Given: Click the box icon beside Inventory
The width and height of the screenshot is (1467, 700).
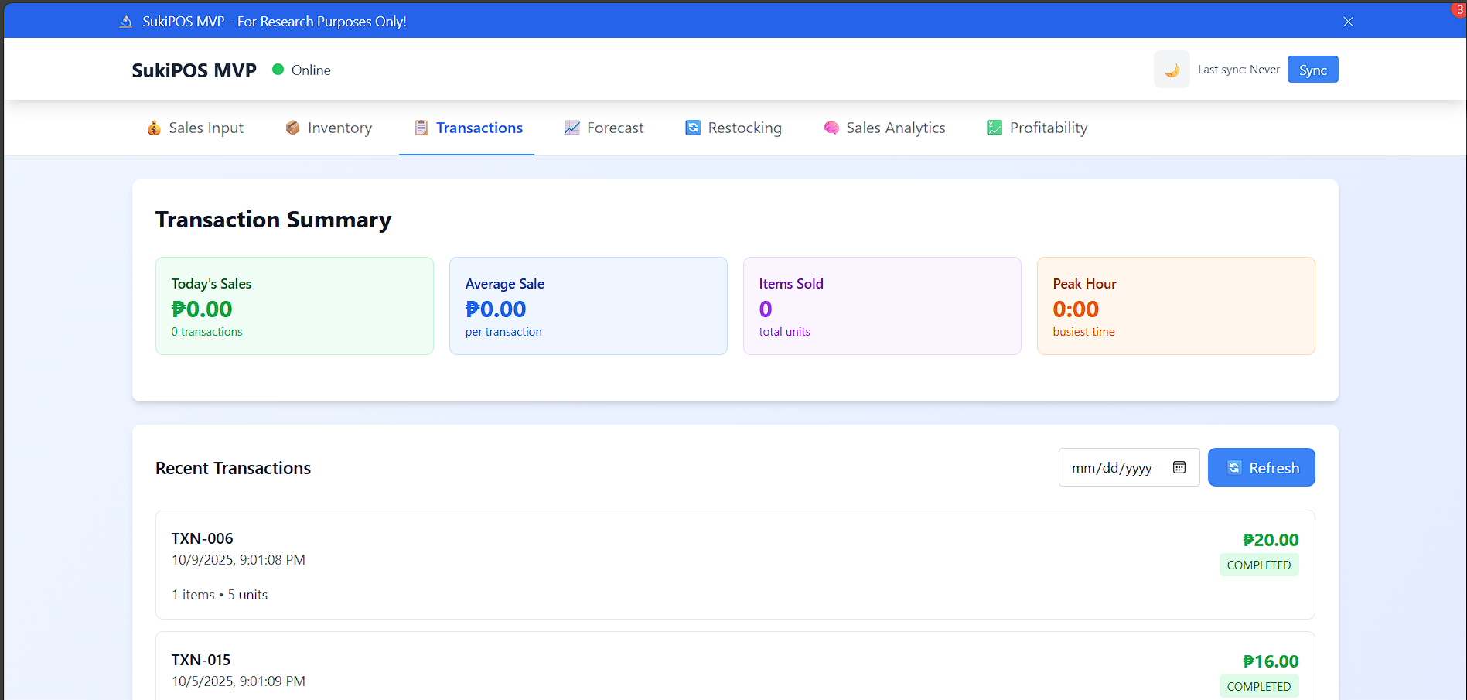Looking at the screenshot, I should pyautogui.click(x=292, y=128).
